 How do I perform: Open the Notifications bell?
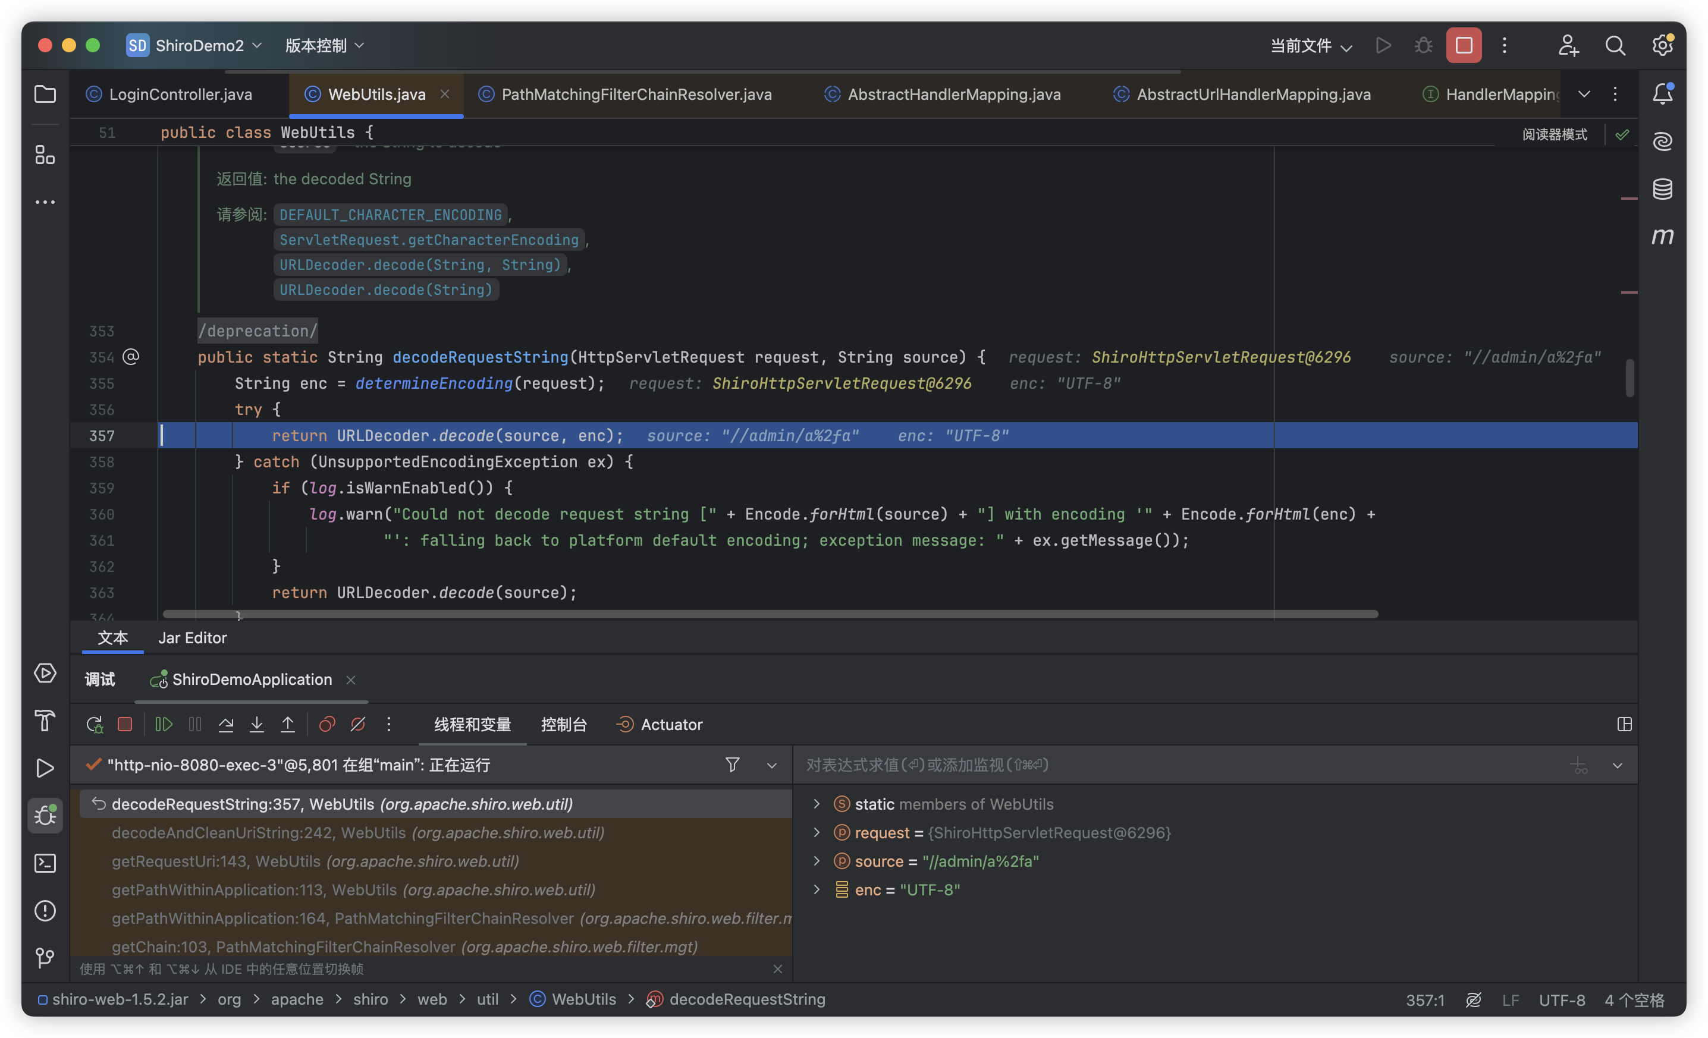pos(1662,93)
